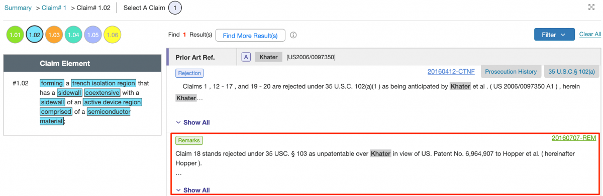Image resolution: width=603 pixels, height=196 pixels.
Task: Click the Prosecution History tag
Action: click(x=512, y=72)
